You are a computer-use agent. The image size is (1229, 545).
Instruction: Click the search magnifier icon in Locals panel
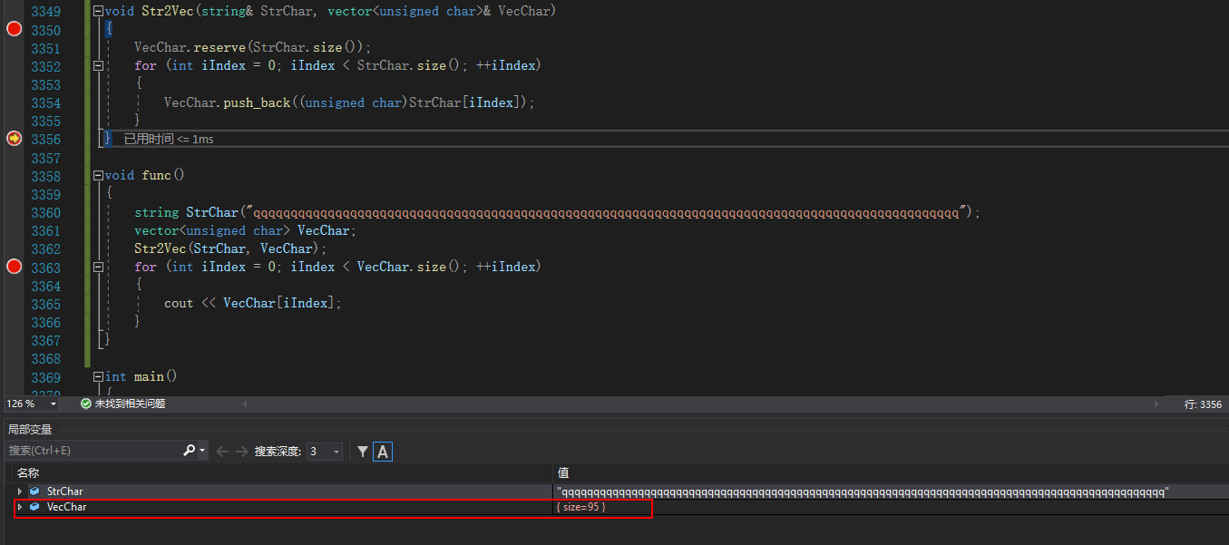189,451
